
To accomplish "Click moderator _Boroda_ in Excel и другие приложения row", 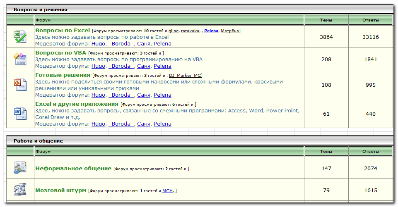I will (121, 124).
